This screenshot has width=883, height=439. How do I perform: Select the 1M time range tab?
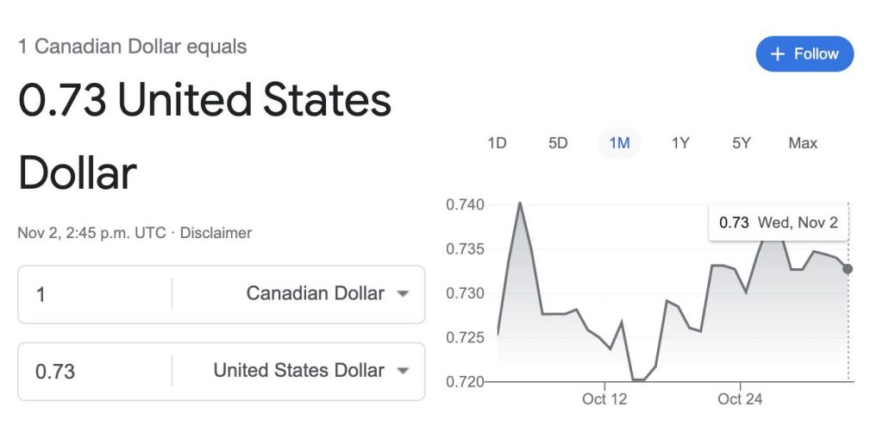point(619,143)
